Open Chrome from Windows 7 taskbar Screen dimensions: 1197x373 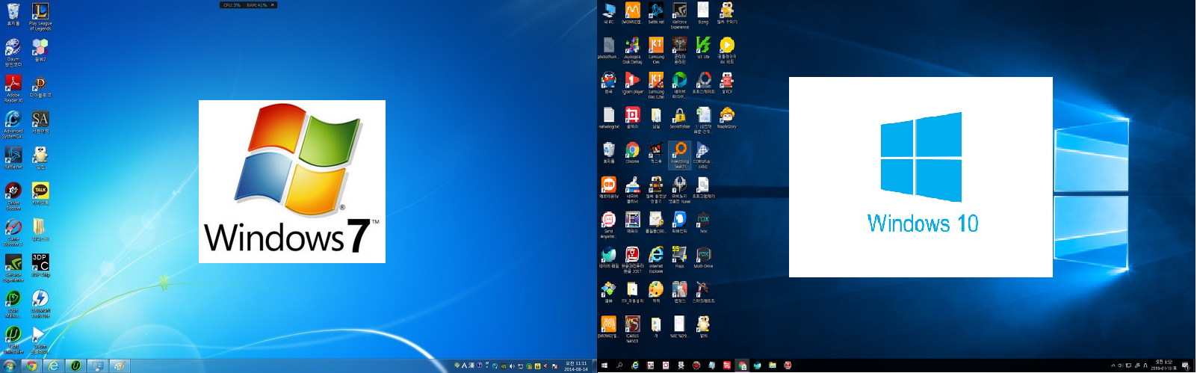pyautogui.click(x=31, y=366)
